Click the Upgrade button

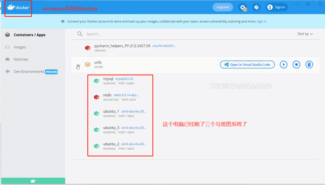(x=223, y=7)
